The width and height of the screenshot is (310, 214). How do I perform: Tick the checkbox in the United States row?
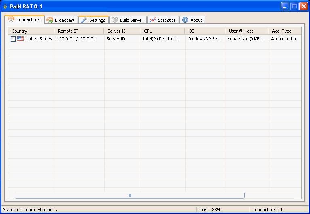[x=13, y=39]
